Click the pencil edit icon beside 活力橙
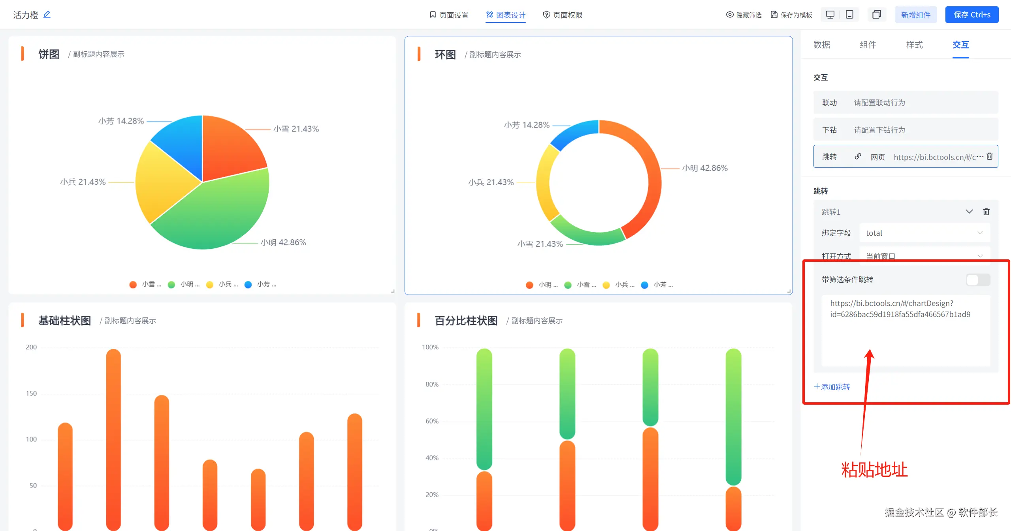This screenshot has width=1011, height=531. click(47, 15)
